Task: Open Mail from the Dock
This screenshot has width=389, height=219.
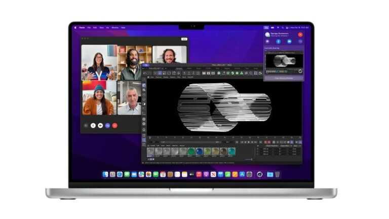Action: coord(134,174)
